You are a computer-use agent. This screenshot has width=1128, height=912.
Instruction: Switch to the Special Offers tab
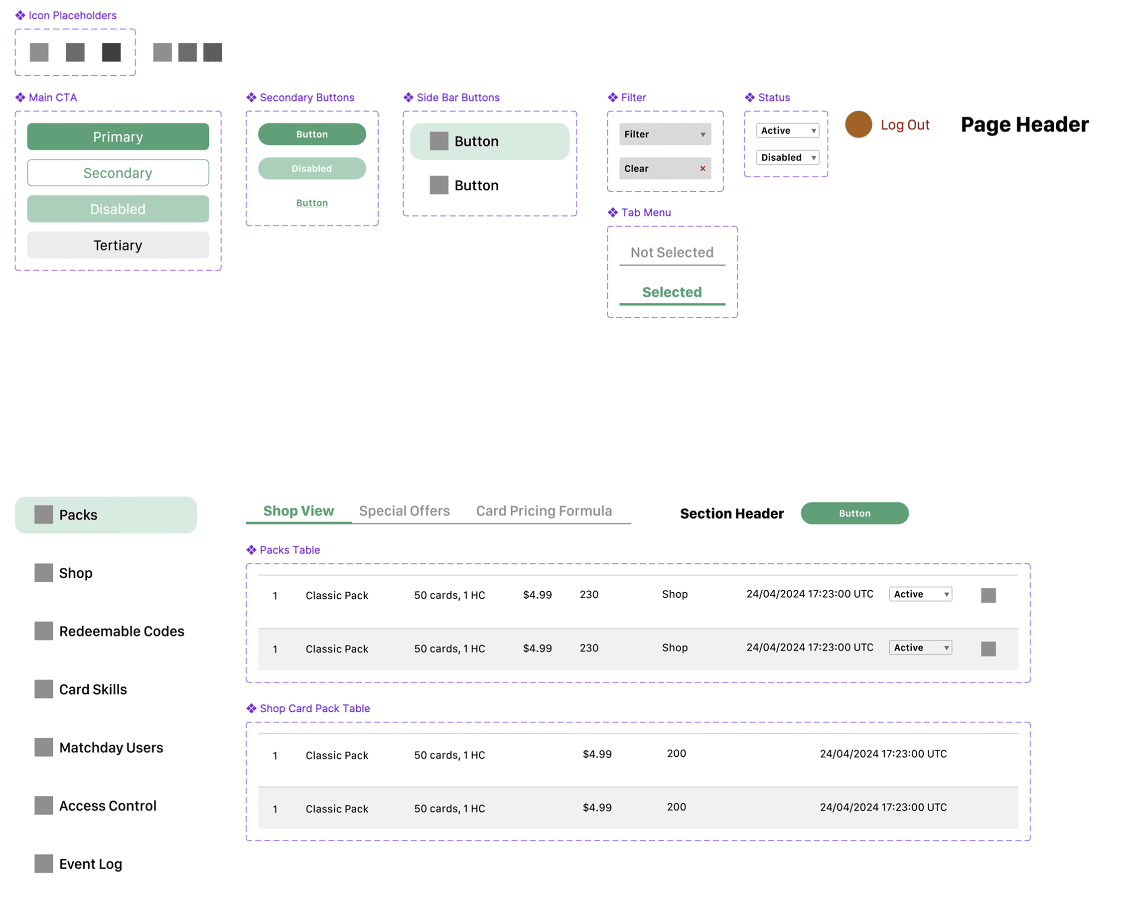[x=404, y=511]
